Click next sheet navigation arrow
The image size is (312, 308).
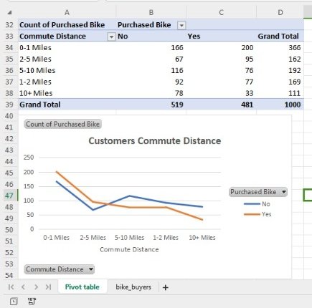[36, 287]
